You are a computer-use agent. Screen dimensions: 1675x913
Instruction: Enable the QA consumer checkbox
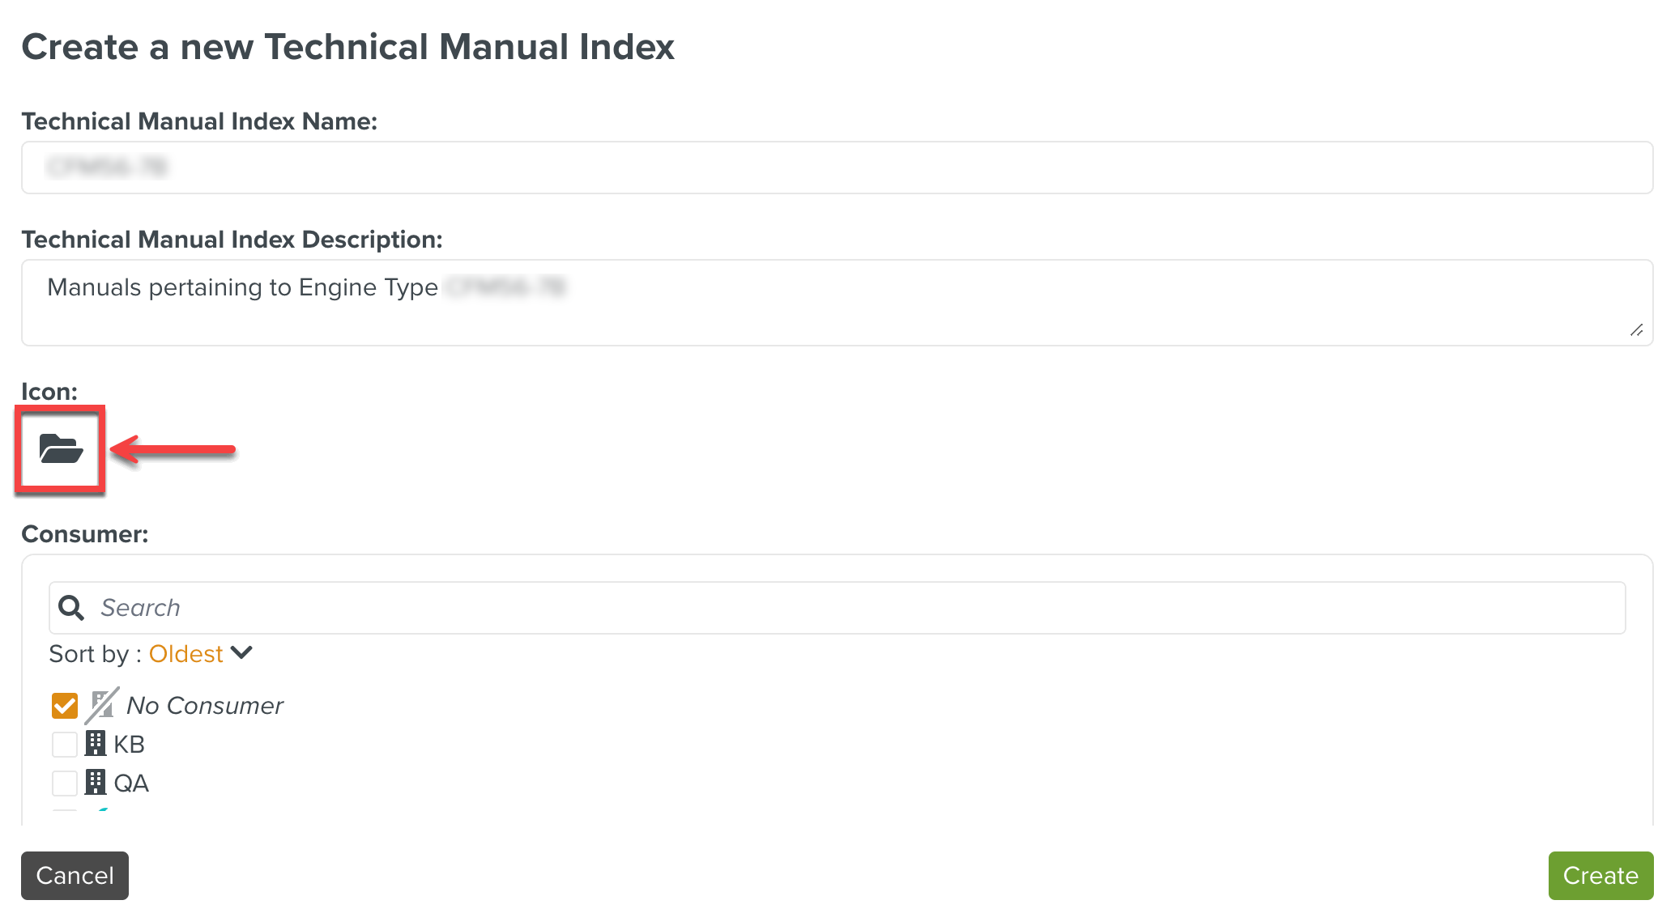pyautogui.click(x=65, y=783)
